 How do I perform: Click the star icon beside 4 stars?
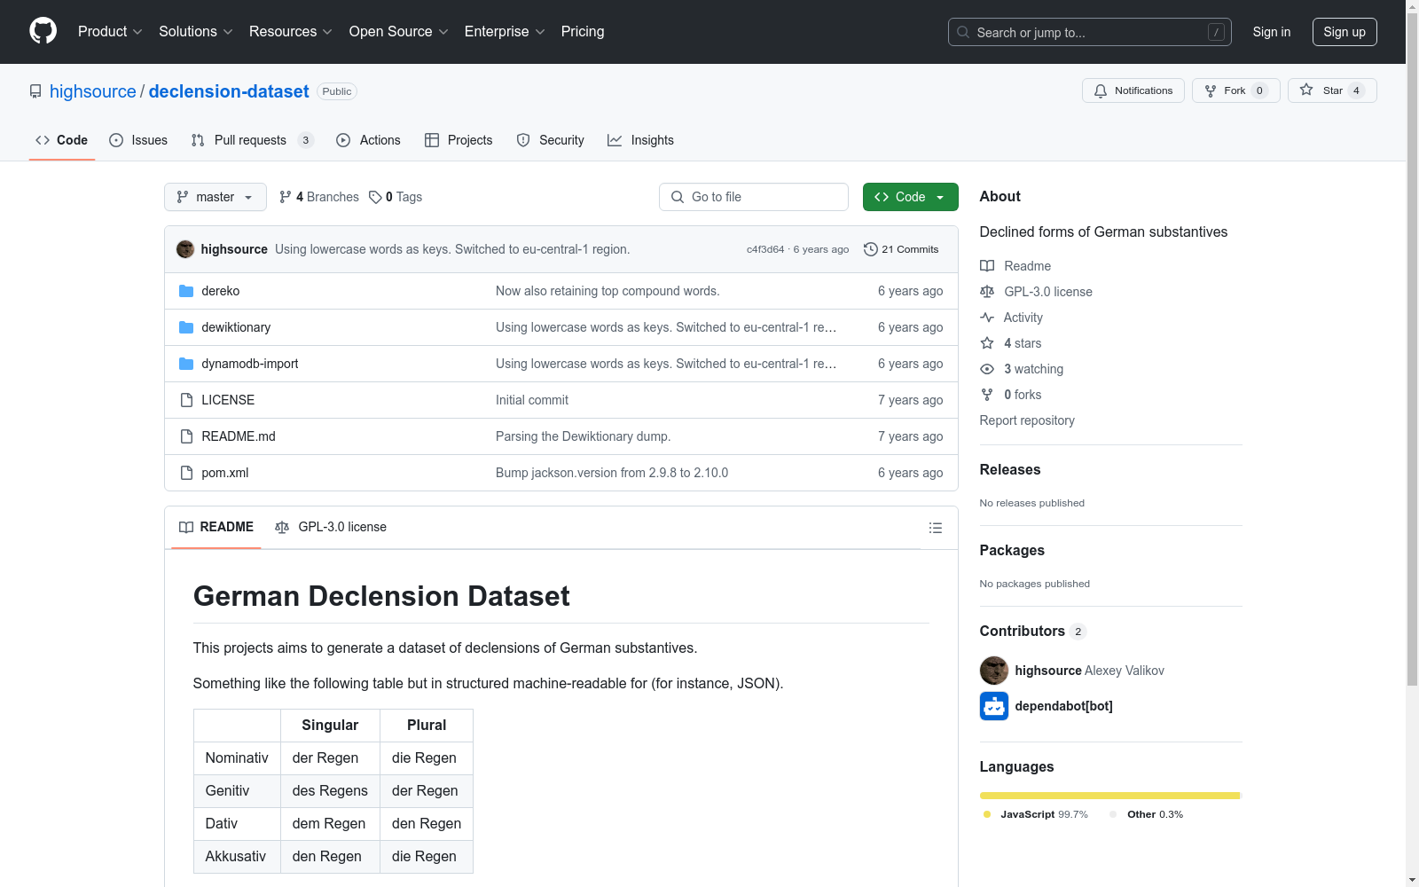pos(987,343)
